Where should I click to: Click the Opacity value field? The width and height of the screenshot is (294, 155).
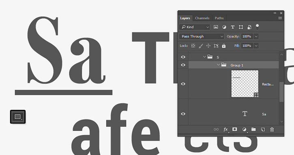point(247,36)
